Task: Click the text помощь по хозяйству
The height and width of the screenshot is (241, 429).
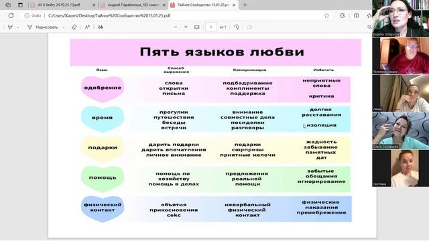Action: click(173, 176)
